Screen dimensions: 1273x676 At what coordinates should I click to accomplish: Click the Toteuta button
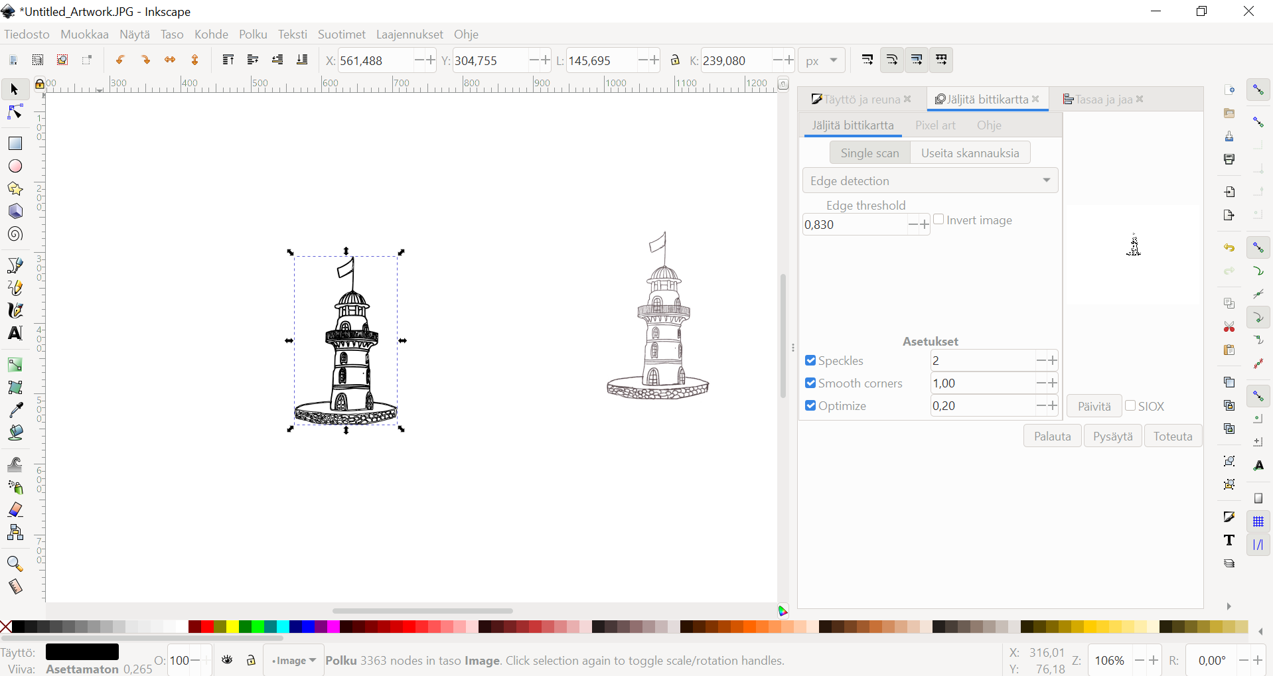pyautogui.click(x=1173, y=436)
